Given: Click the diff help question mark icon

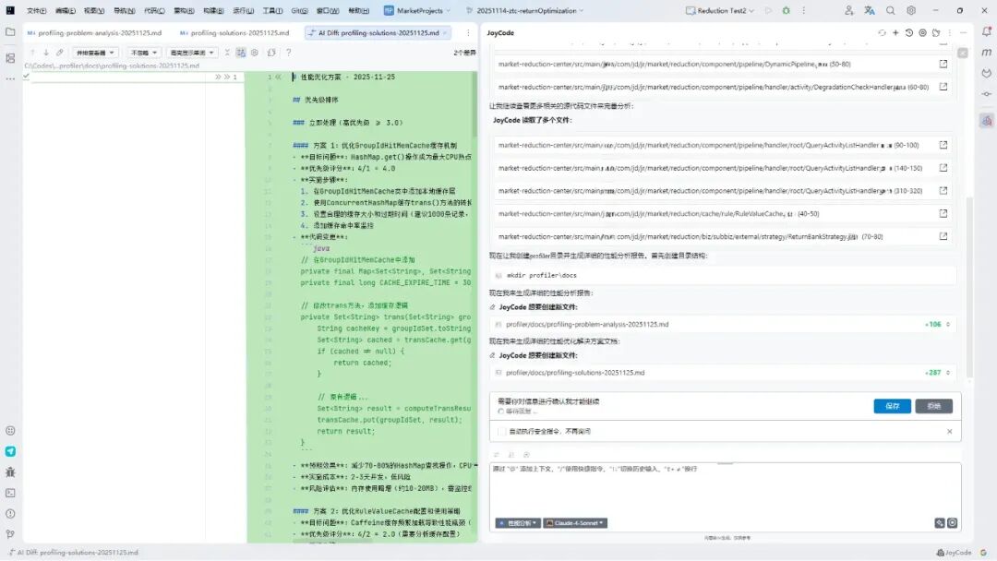Looking at the screenshot, I should tap(289, 53).
